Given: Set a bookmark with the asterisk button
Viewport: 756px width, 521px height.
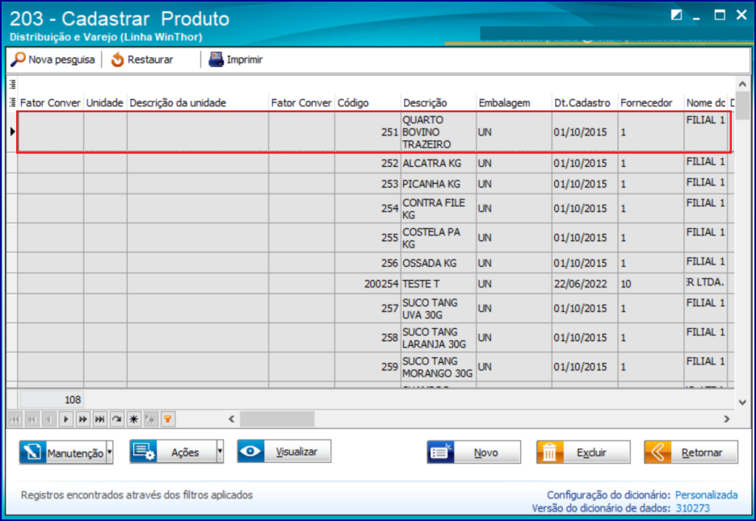Looking at the screenshot, I should pyautogui.click(x=133, y=419).
